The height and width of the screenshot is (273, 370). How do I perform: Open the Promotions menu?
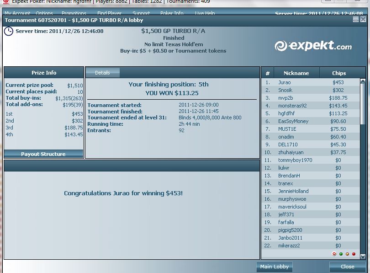pos(74,13)
